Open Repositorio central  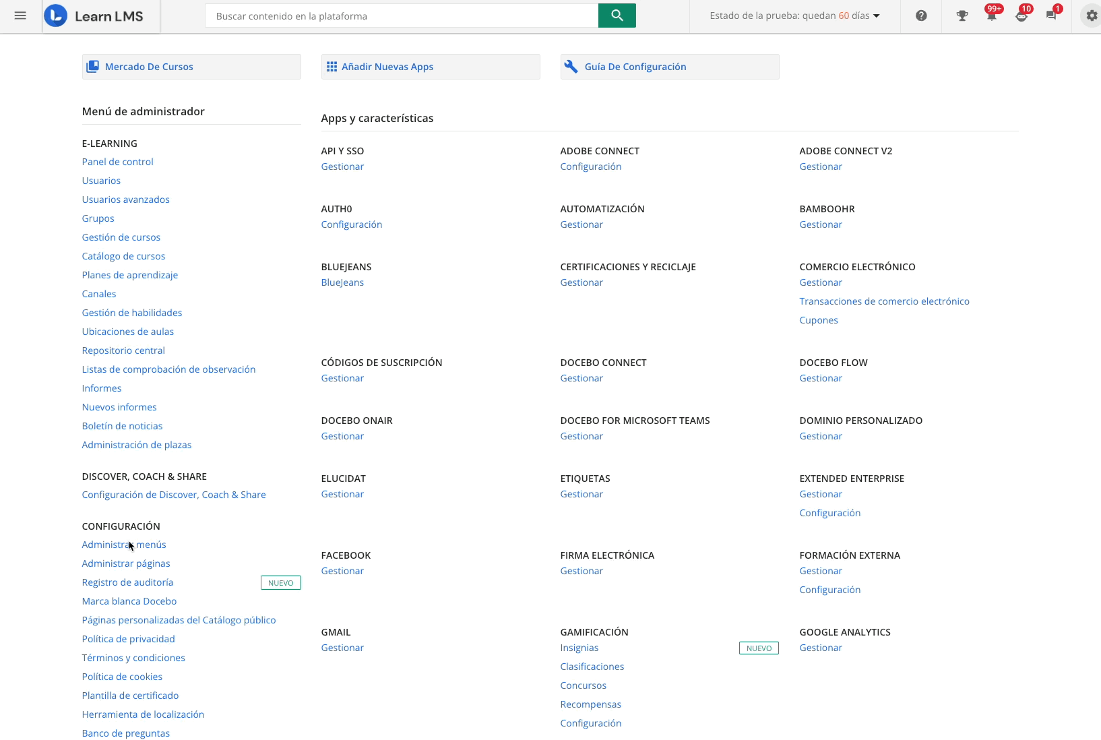pos(123,350)
